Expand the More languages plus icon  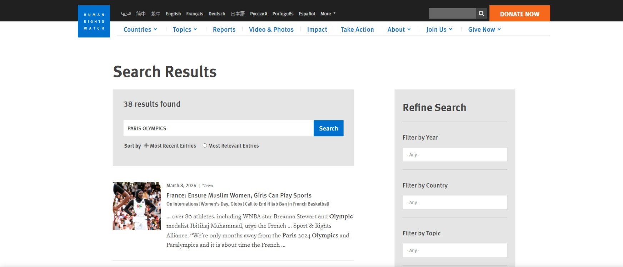click(x=334, y=13)
